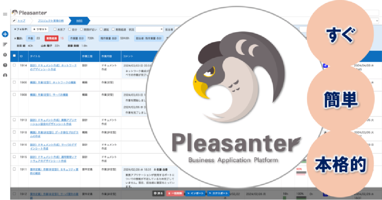Viewport: 382px width, 200px height.
Task: Select the WBS breadcrumb tab
Action: (79, 21)
